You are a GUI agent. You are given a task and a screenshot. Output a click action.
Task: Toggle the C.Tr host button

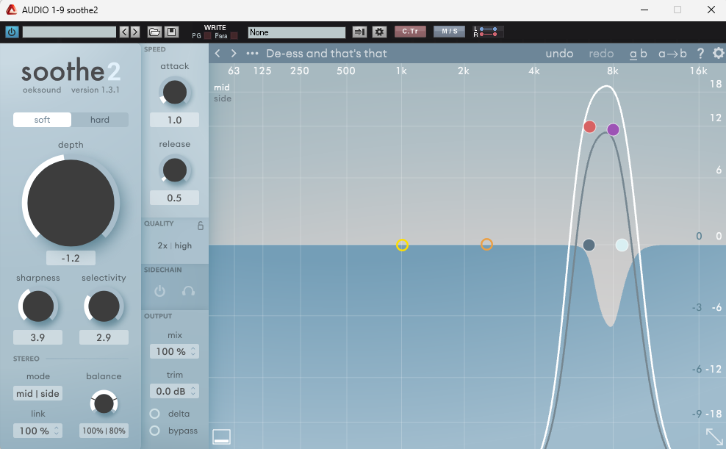point(410,32)
